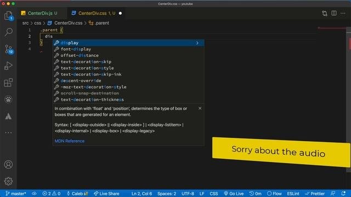Open editor More Actions ellipsis
Image resolution: width=351 pixels, height=197 pixels.
point(343,13)
